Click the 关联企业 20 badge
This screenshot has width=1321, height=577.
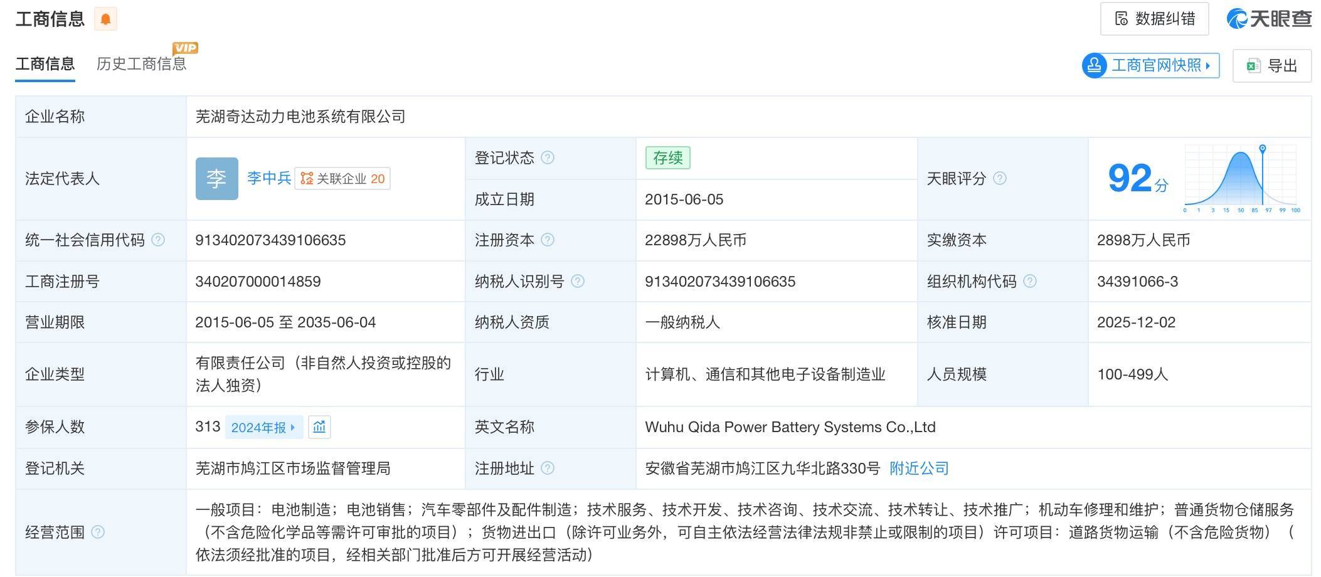[342, 179]
